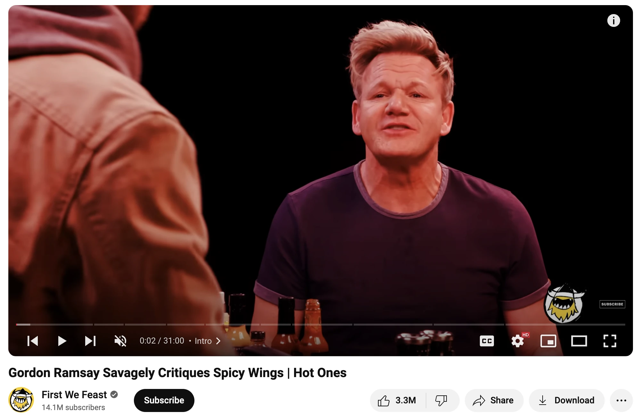Open the First We Feast channel name
Viewport: 640px width, 420px height.
(74, 395)
